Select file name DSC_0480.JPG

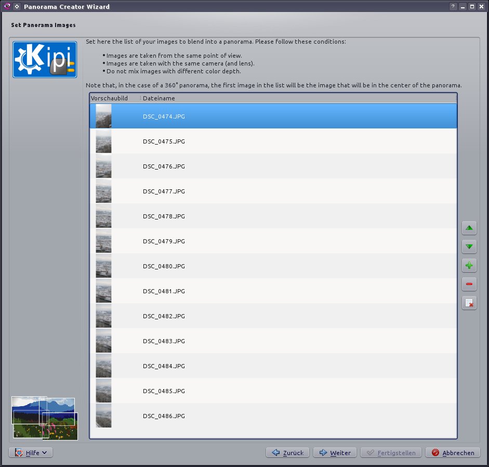(164, 266)
